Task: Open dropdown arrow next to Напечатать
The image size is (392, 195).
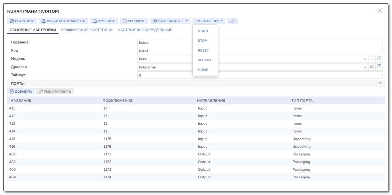Action: pos(187,21)
